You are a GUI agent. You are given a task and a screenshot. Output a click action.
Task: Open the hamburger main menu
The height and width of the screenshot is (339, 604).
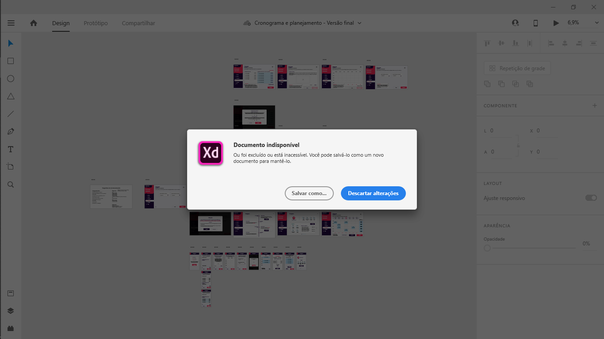pos(11,23)
